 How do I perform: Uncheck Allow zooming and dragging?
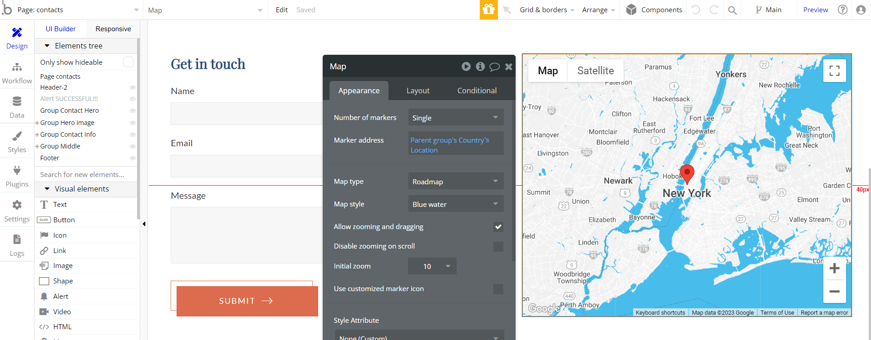(498, 227)
